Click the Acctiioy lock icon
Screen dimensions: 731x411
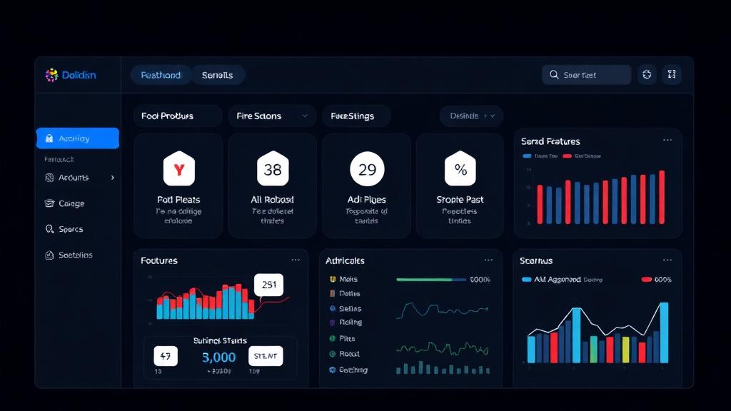(49, 138)
